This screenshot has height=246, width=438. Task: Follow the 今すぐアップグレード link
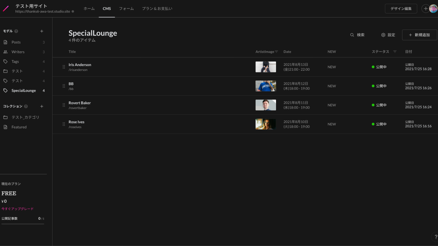coord(17,209)
